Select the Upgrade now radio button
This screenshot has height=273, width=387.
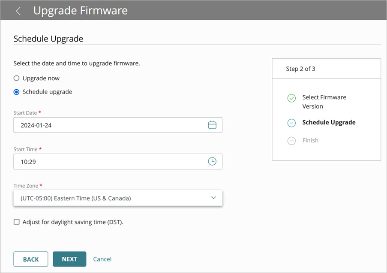16,78
